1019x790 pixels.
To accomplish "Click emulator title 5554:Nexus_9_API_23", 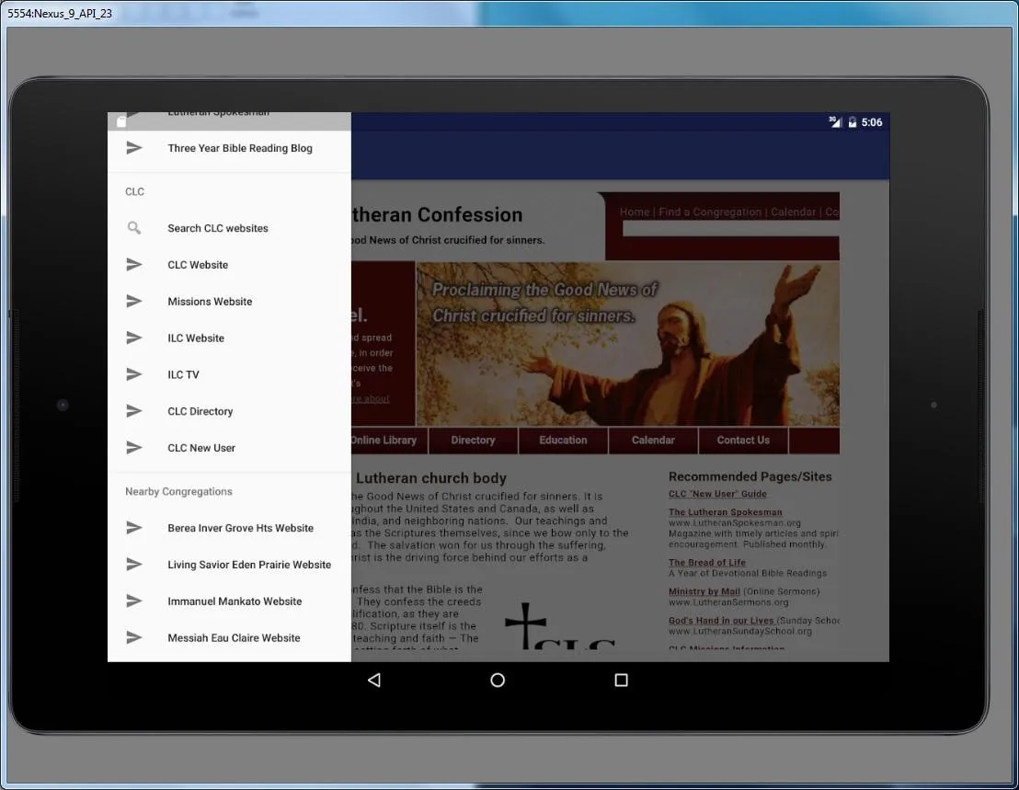I will pos(60,13).
